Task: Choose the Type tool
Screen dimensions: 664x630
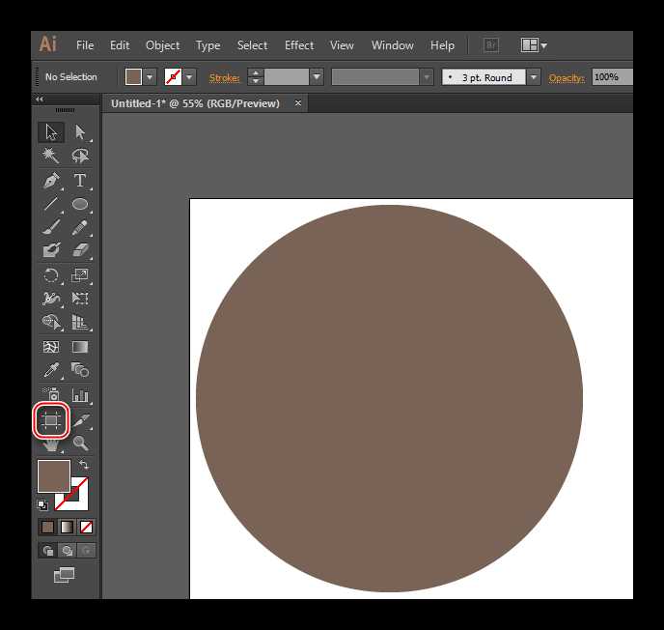Action: 79,181
